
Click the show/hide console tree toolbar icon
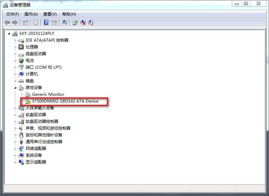tap(25, 23)
